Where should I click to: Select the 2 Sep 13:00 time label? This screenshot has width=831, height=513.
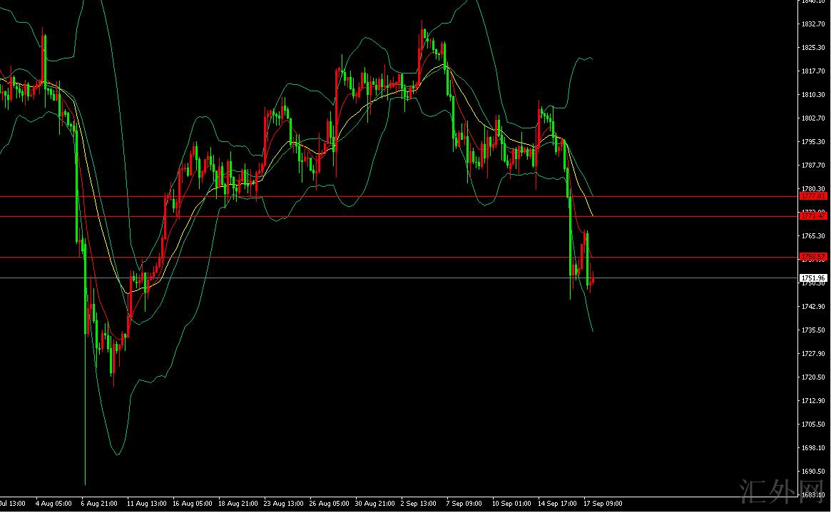tap(419, 504)
